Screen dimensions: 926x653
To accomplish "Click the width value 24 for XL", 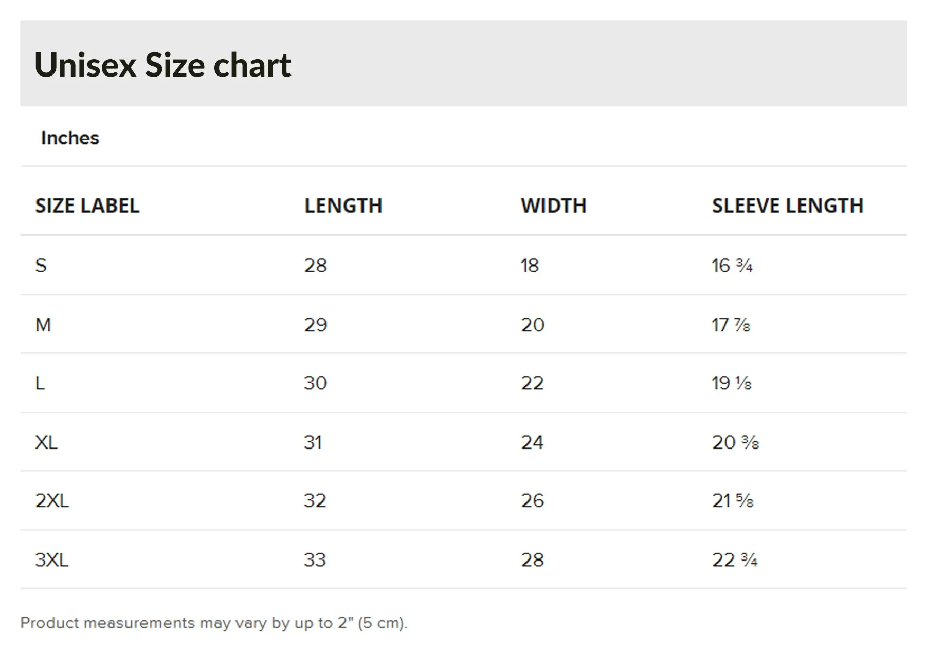I will coord(532,442).
